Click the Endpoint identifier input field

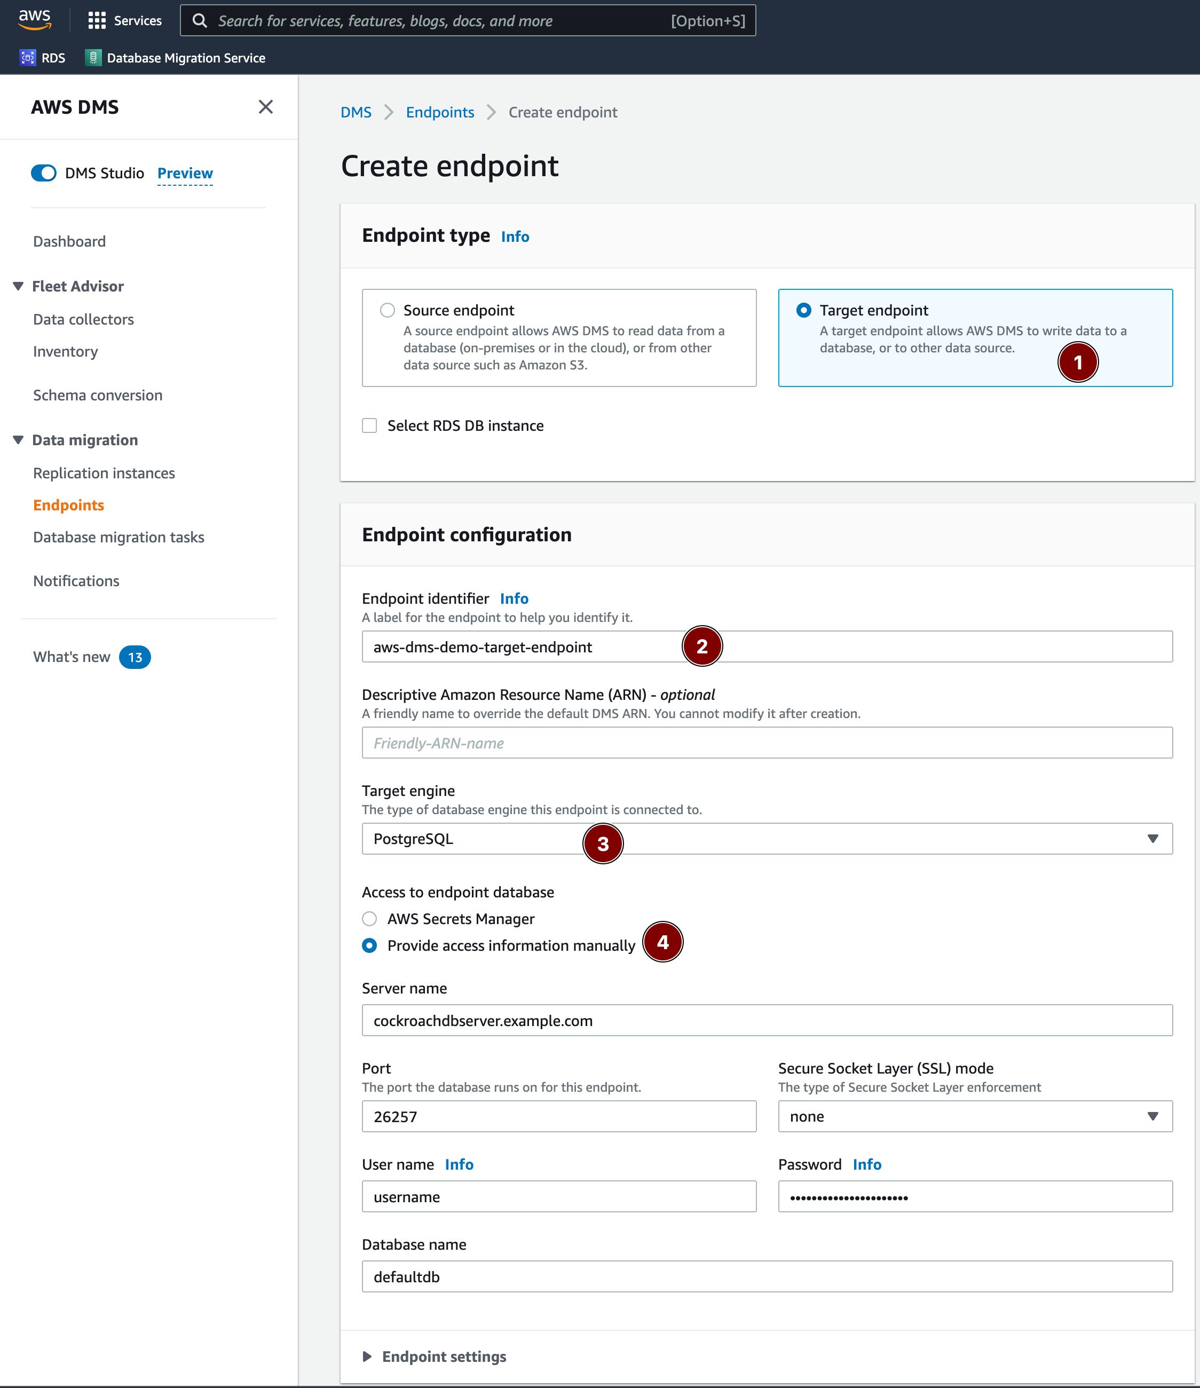tap(767, 646)
